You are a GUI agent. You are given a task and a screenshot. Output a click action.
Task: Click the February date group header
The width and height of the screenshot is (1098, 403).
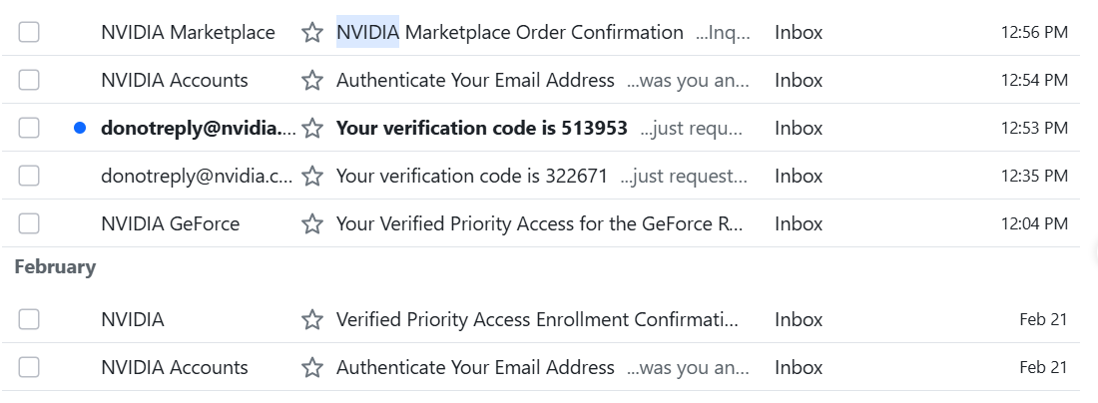click(x=55, y=267)
